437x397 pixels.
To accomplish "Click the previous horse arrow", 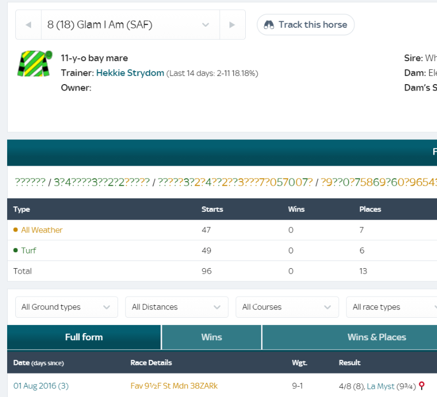I will [x=28, y=25].
